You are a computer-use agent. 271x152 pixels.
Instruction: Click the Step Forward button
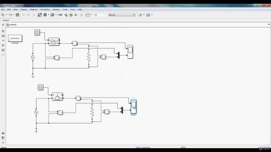[76, 15]
